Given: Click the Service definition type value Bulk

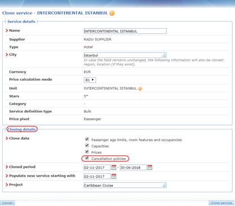Looking at the screenshot, I should (x=88, y=111).
